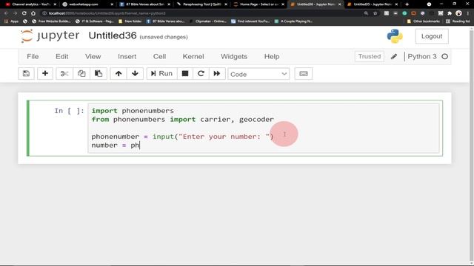Viewport: 474px width, 266px height.
Task: Open the New folder bookmark folder
Action: pos(130,21)
